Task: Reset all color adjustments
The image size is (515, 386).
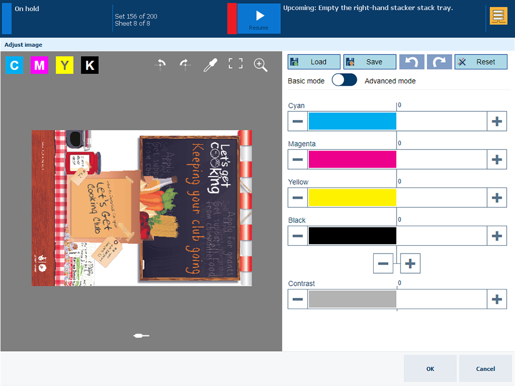Action: pyautogui.click(x=480, y=62)
